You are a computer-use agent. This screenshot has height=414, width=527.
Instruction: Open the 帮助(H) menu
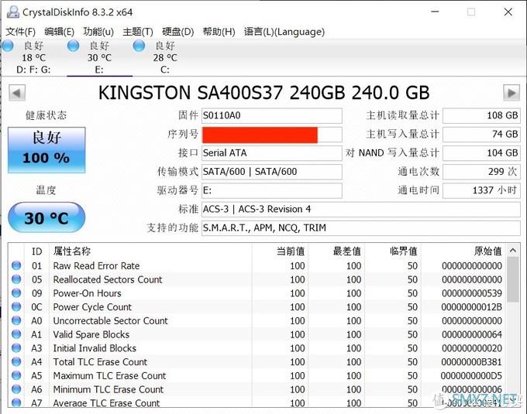[219, 32]
